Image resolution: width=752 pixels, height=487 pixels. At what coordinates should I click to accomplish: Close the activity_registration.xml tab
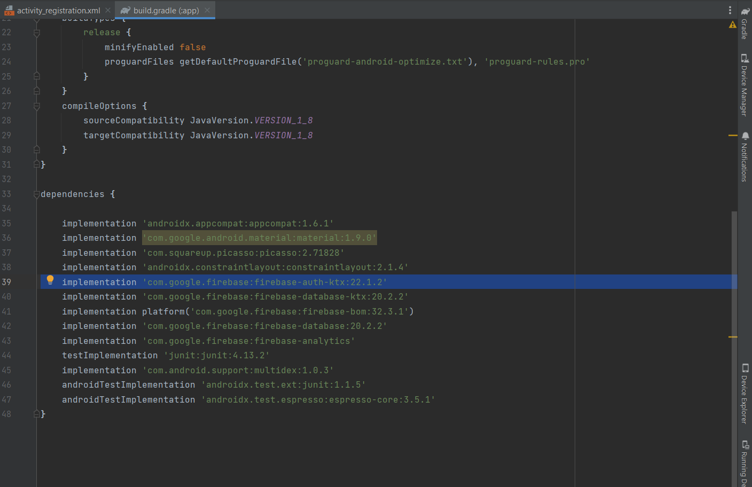pyautogui.click(x=108, y=10)
